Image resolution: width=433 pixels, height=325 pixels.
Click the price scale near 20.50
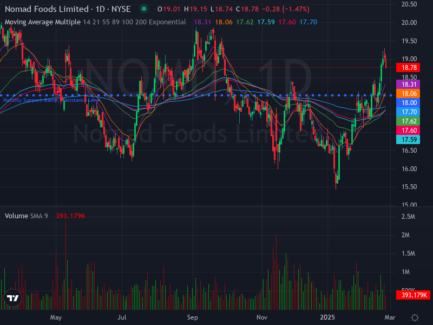click(409, 4)
